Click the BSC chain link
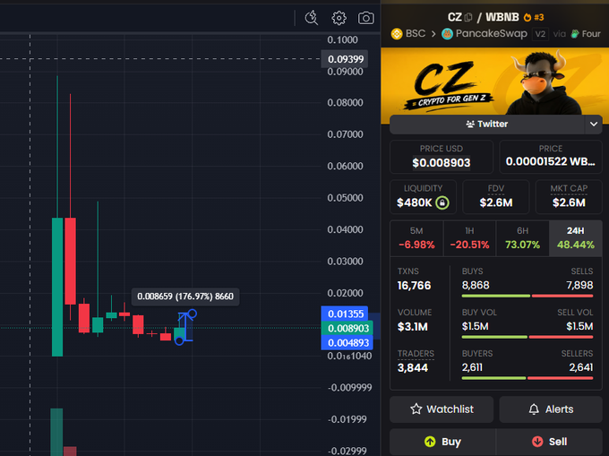This screenshot has height=456, width=609. coord(408,34)
